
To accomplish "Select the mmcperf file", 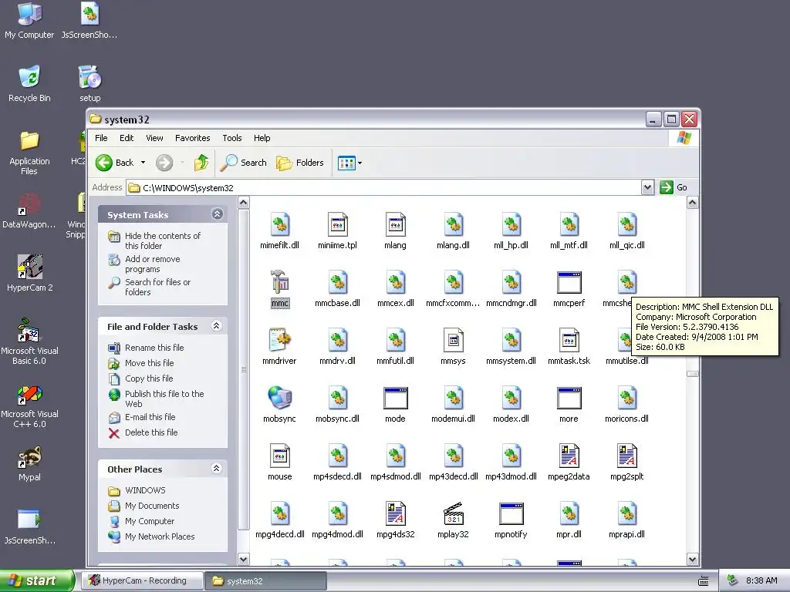I will click(569, 289).
